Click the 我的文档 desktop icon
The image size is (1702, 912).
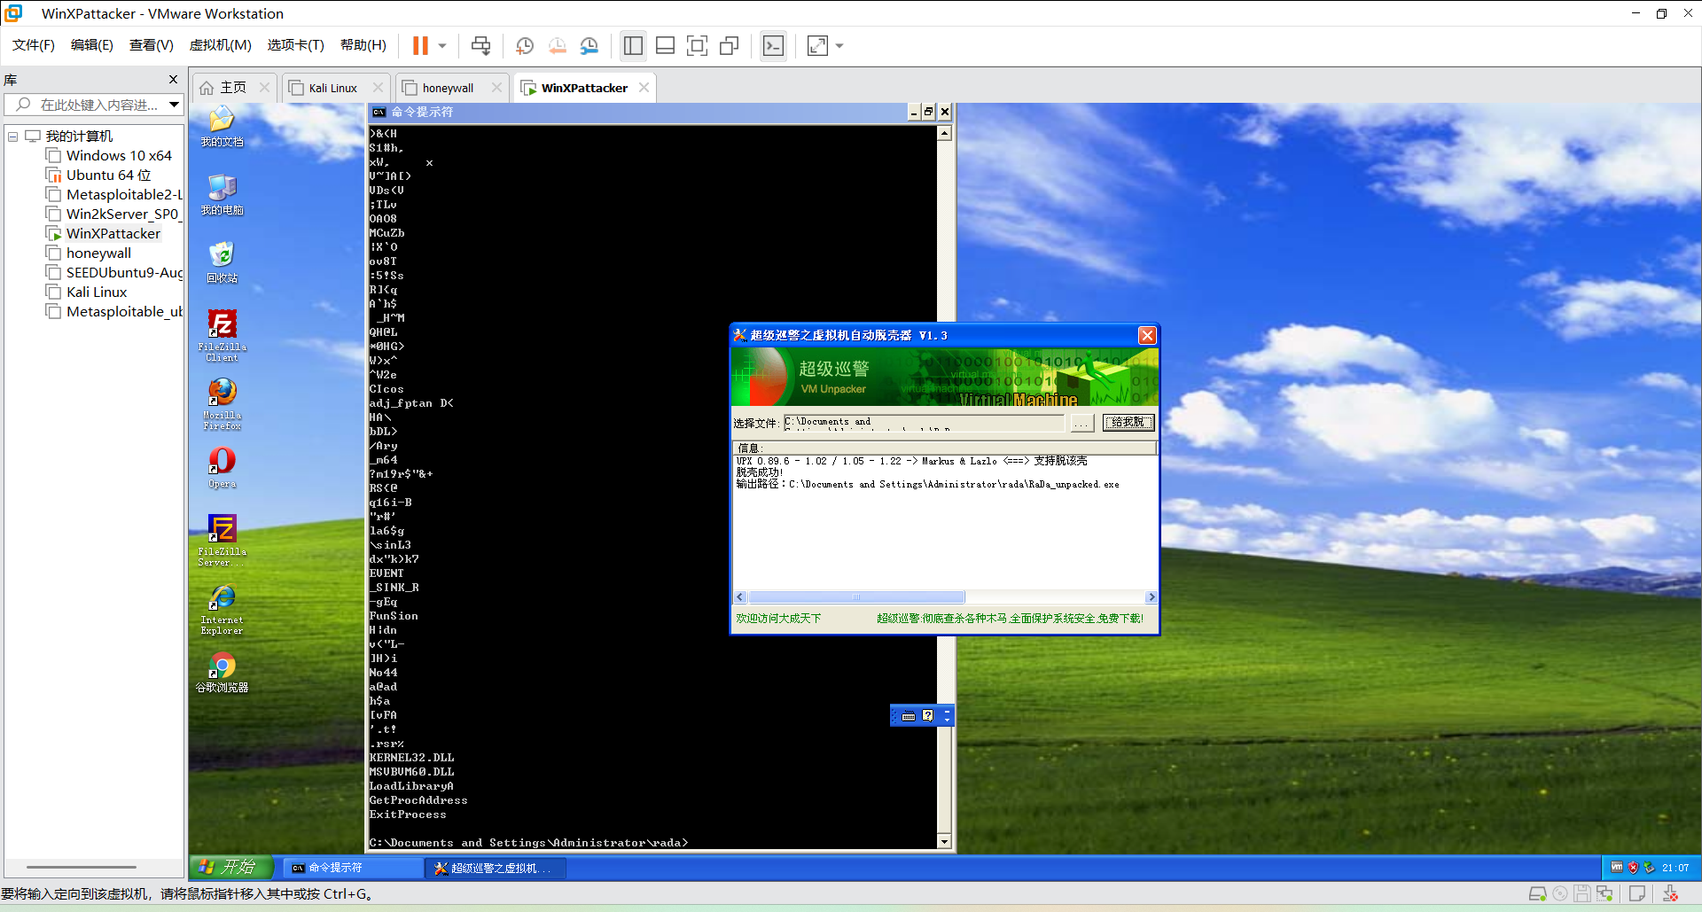(x=222, y=127)
